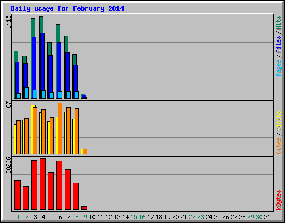Screen dimensions: 285x223
Task: Click day '15' on the x-axis
Action: click(x=134, y=217)
